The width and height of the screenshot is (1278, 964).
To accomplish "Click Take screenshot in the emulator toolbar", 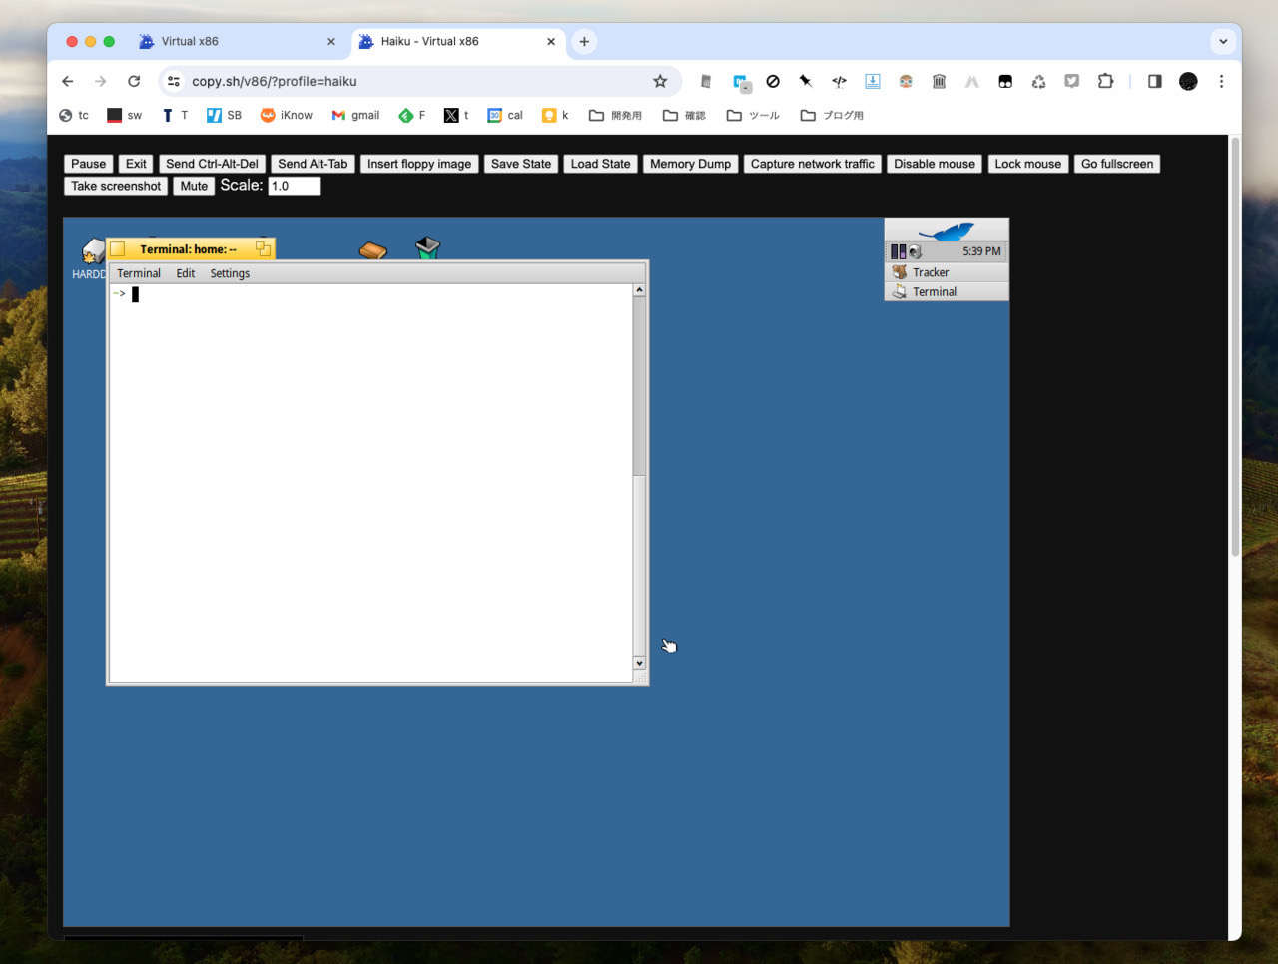I will [115, 186].
